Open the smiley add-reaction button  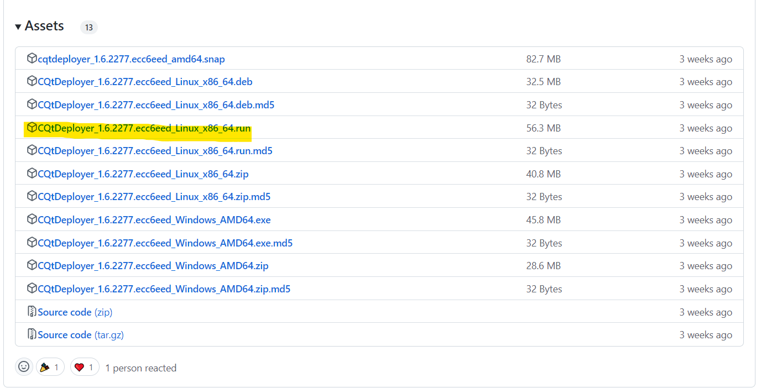point(24,367)
